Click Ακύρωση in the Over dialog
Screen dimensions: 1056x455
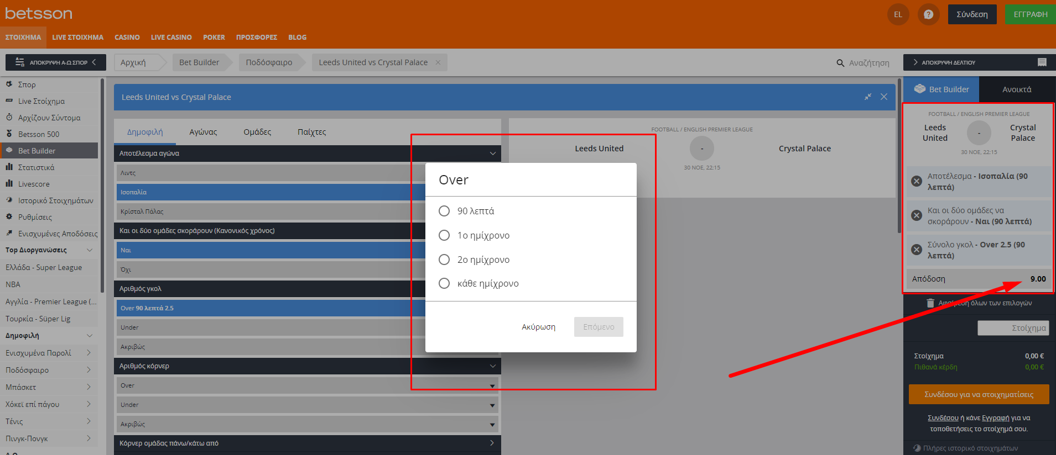(538, 327)
